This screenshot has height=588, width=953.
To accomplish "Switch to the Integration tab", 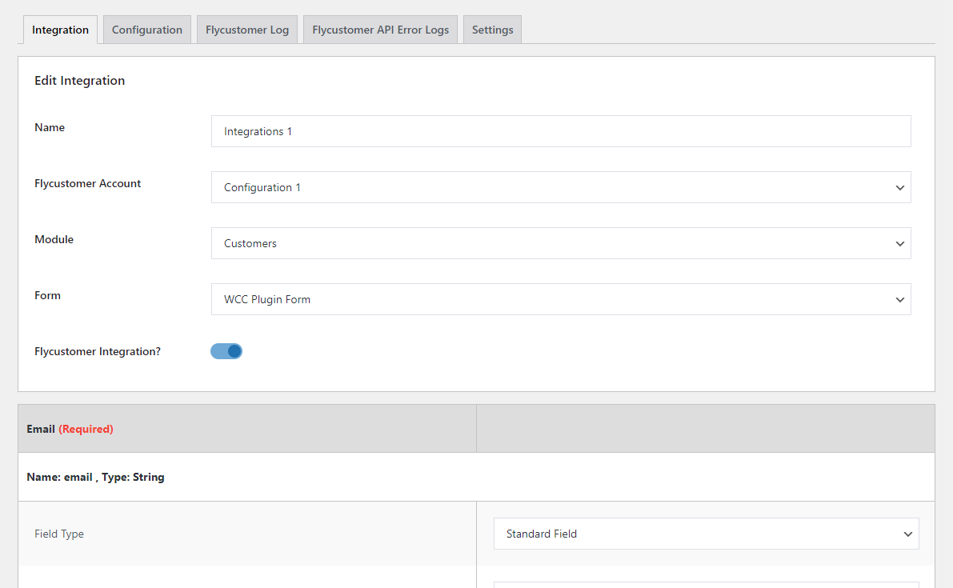I will tap(60, 30).
